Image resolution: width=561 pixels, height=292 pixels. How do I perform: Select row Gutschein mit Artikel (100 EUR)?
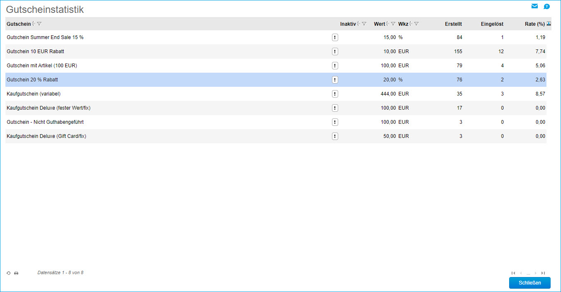(x=276, y=66)
